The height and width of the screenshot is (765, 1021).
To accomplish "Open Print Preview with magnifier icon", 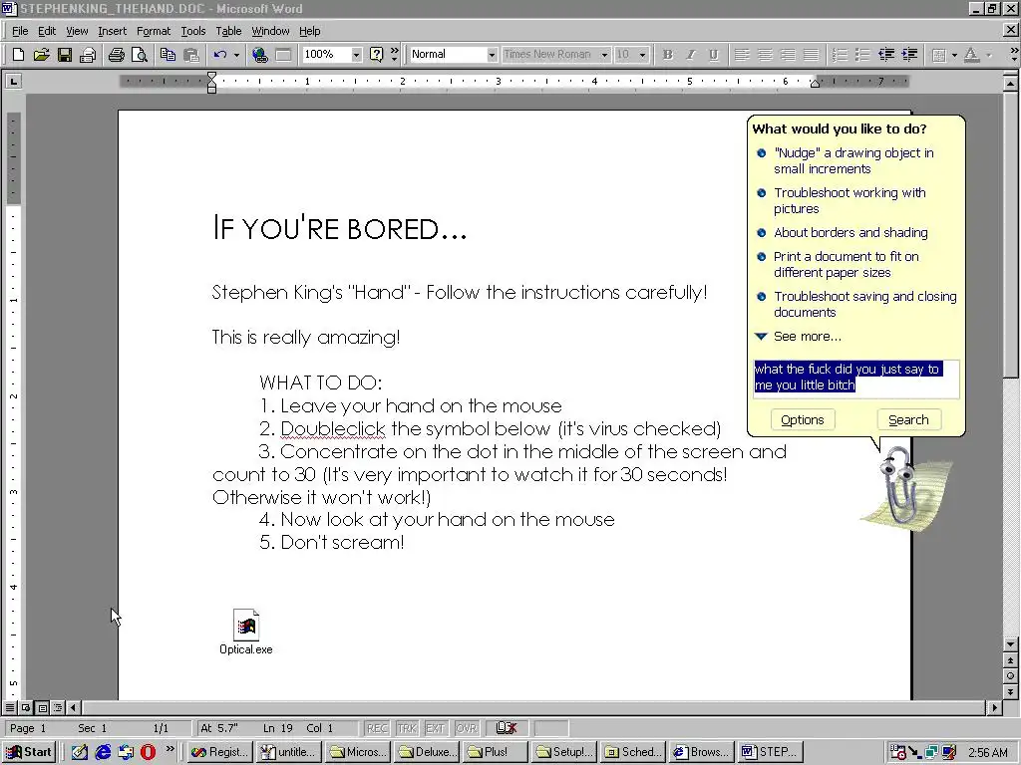I will coord(140,55).
